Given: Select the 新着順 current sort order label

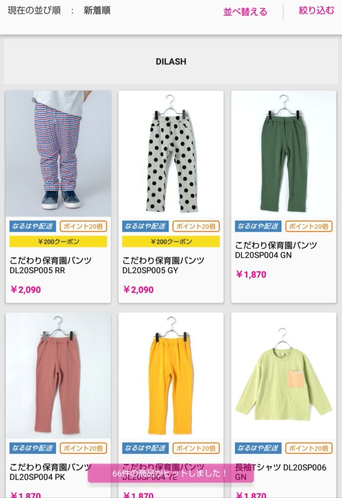Looking at the screenshot, I should 97,10.
